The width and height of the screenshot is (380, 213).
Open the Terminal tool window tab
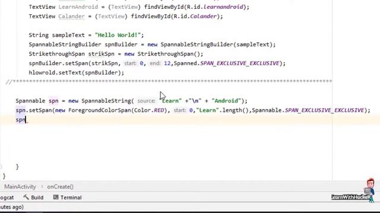67,197
